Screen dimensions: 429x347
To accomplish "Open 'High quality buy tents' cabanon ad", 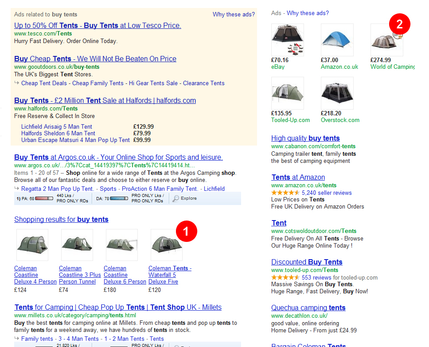I will pyautogui.click(x=305, y=138).
